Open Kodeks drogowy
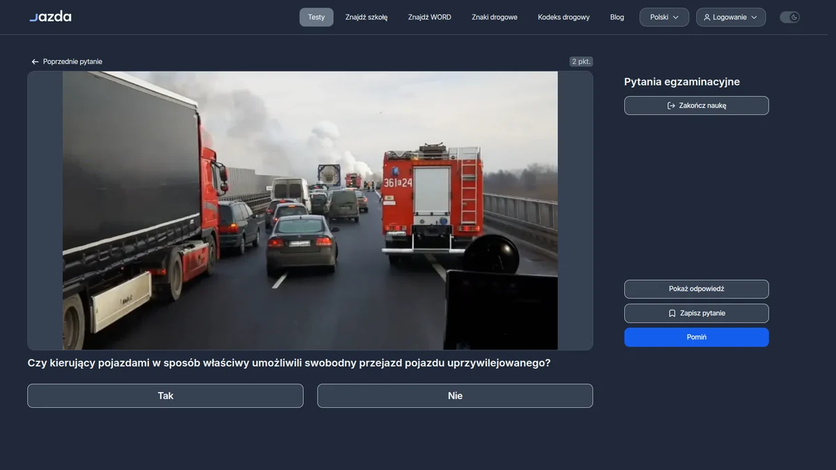The width and height of the screenshot is (836, 470). point(564,17)
